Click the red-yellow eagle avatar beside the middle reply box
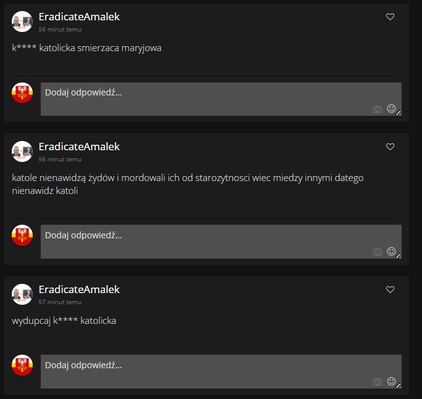422x399 pixels. [22, 235]
